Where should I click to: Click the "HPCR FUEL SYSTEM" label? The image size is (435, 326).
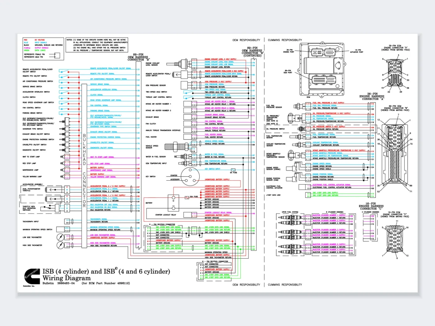290,212
